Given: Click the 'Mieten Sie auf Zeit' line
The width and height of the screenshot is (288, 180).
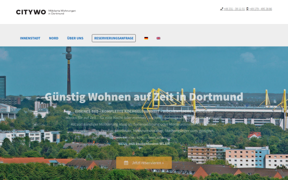Looking at the screenshot, I should pyautogui.click(x=144, y=118).
